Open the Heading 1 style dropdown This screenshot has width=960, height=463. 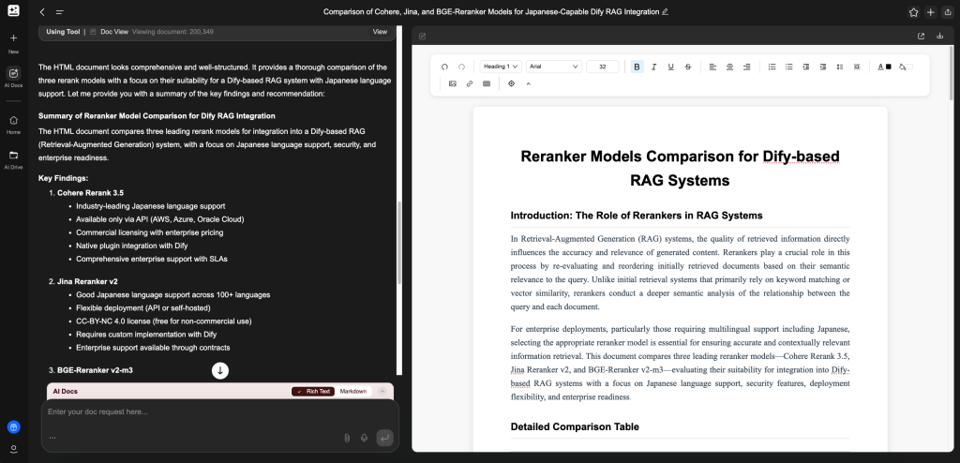(501, 67)
